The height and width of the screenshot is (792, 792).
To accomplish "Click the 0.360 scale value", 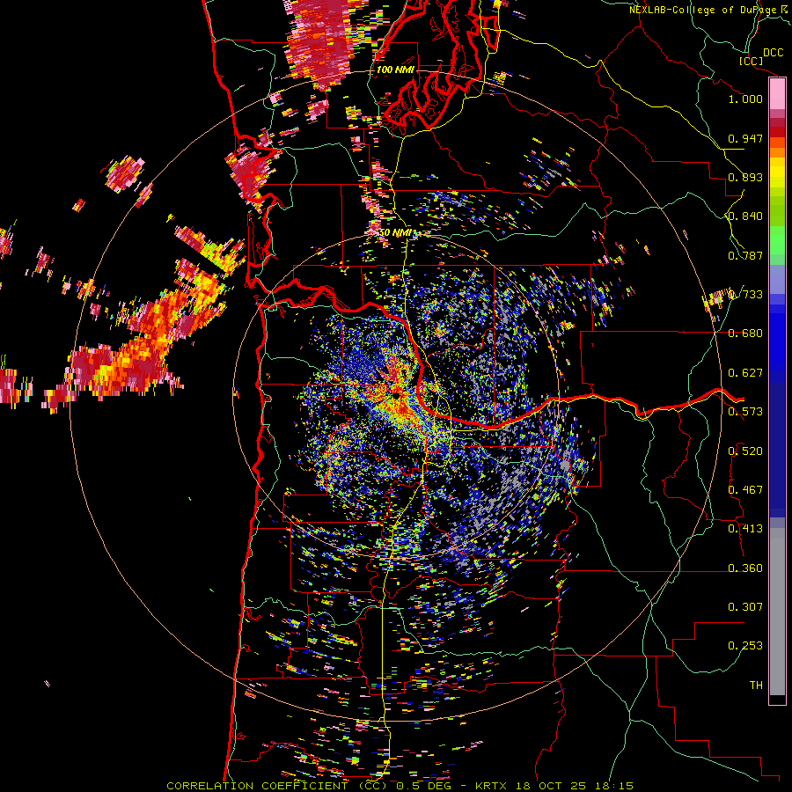I will 745,568.
